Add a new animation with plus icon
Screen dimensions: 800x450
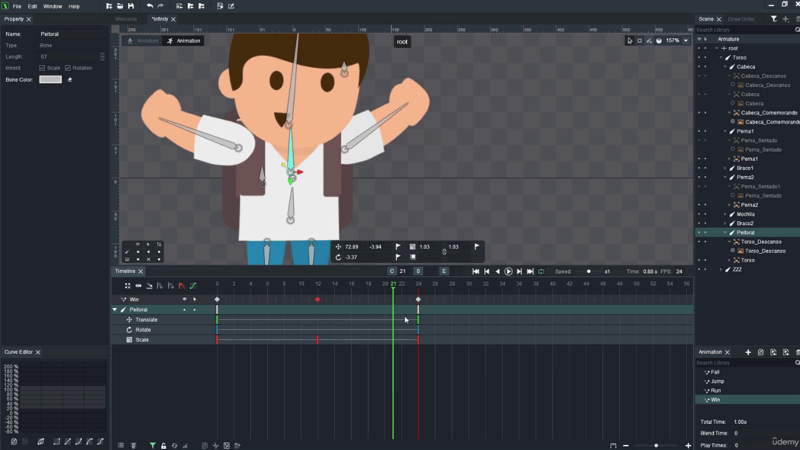(748, 352)
